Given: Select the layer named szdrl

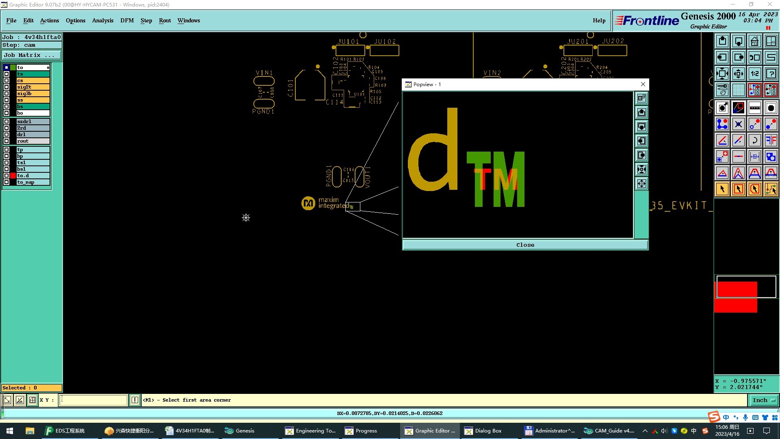Looking at the screenshot, I should [33, 122].
